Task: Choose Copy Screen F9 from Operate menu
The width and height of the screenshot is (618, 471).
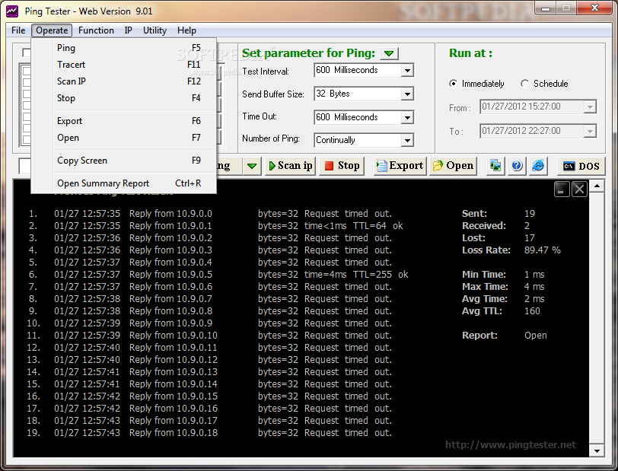Action: click(x=124, y=161)
